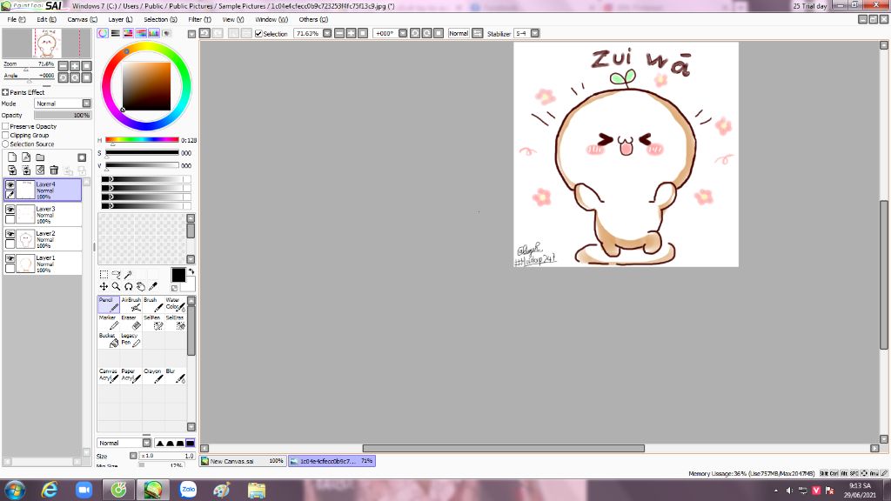
Task: Select the Selection Source option
Action: click(x=6, y=144)
